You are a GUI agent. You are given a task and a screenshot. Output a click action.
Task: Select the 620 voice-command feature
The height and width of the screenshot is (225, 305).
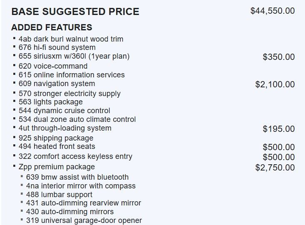pyautogui.click(x=53, y=66)
